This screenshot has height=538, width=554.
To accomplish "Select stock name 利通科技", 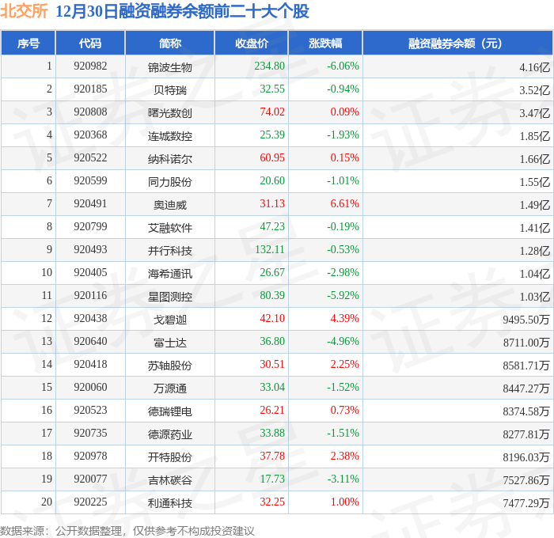I will 170,503.
